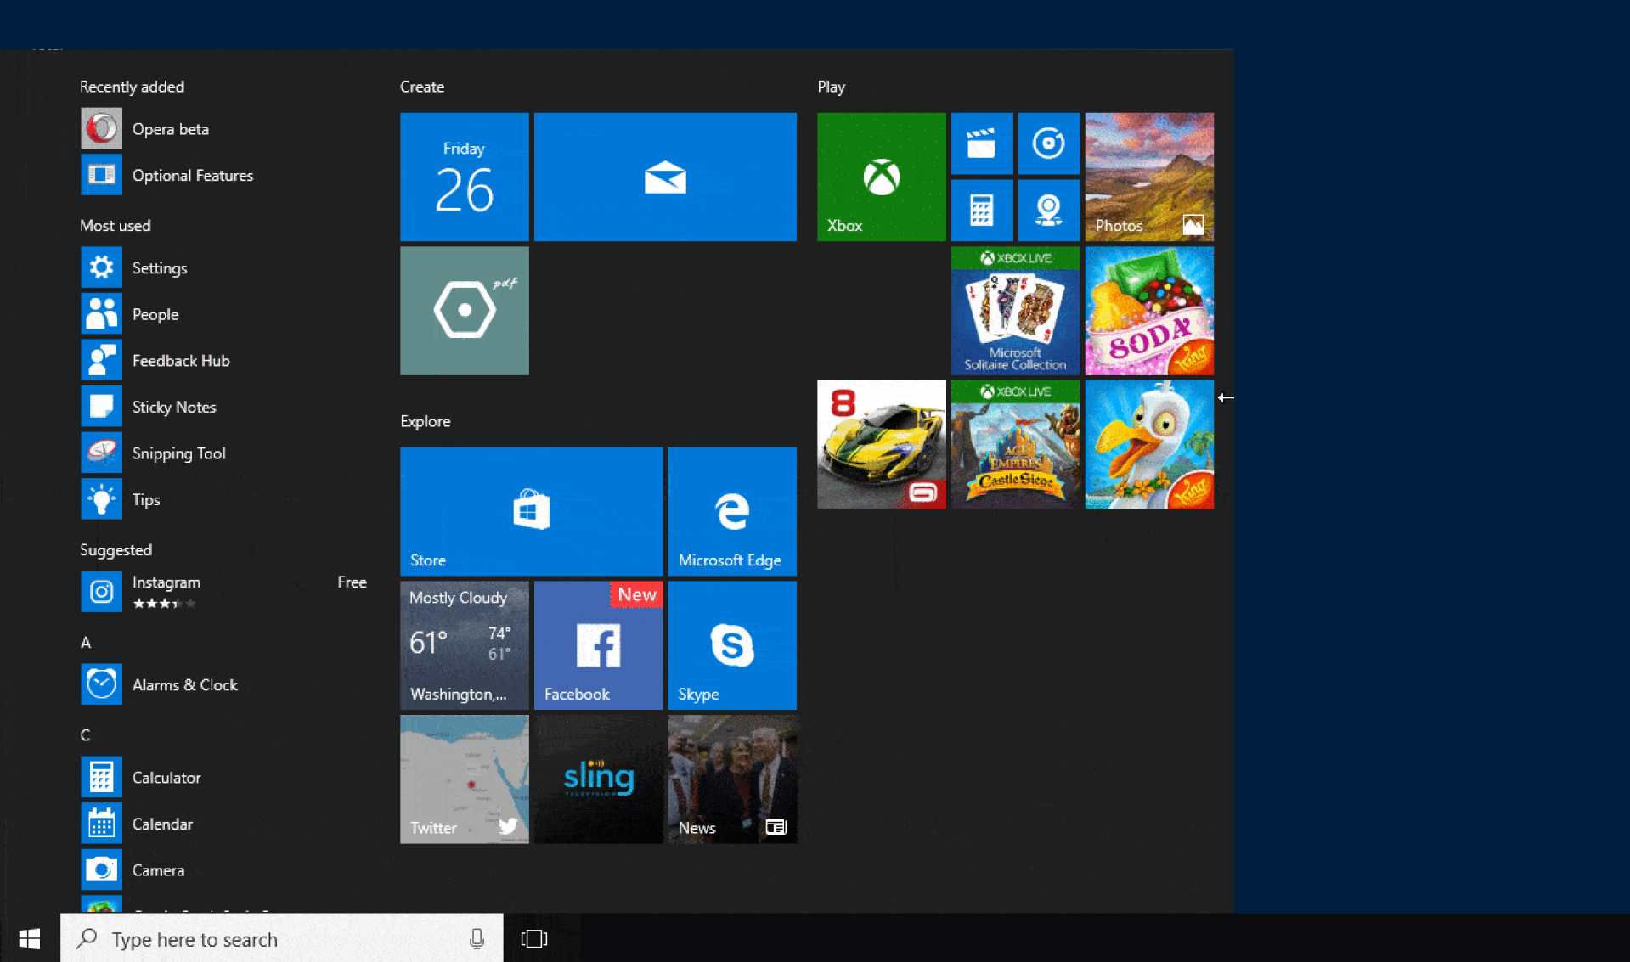Open the Microsoft Edge tile
The image size is (1630, 962).
point(731,510)
